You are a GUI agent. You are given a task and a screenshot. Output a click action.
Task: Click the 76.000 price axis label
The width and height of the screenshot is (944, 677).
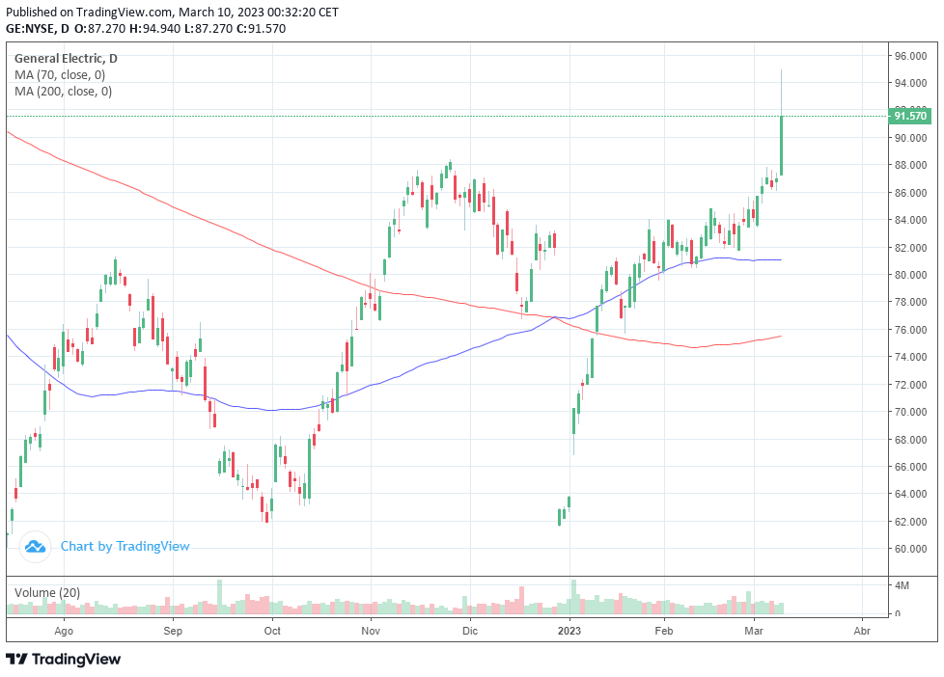[910, 330]
